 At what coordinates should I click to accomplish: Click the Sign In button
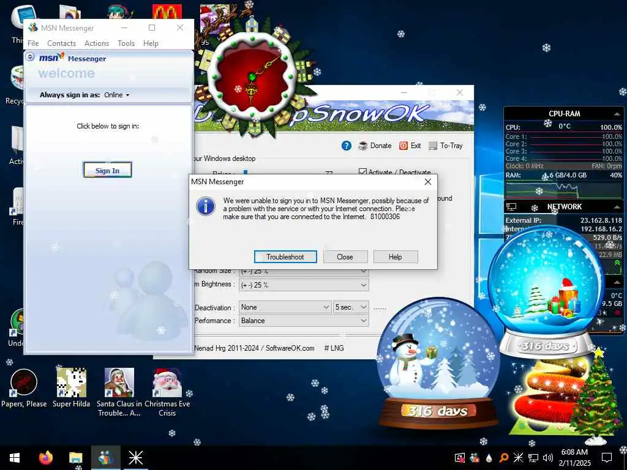(107, 170)
